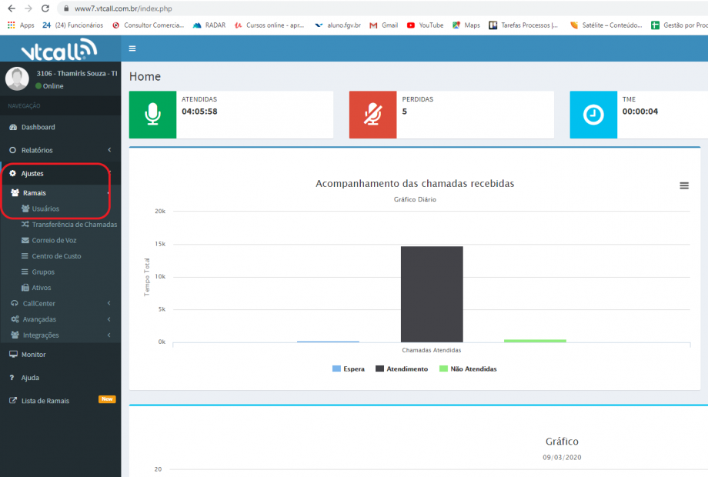Open the chart context menu icon

pyautogui.click(x=683, y=185)
